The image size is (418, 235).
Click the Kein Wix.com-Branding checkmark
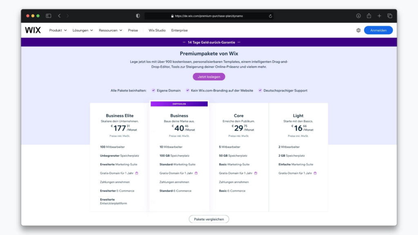pos(188,90)
